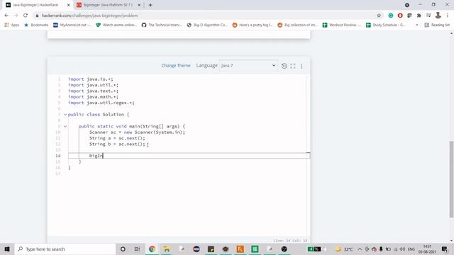Open the Big collection of interview bookmark
The image size is (454, 255).
coord(298,25)
